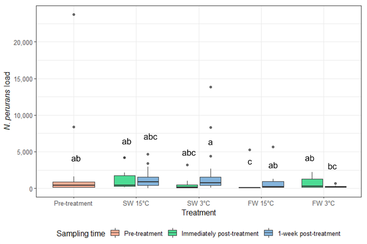Click the 'Treatment' x-axis title
This screenshot has width=367, height=244.
pos(199,213)
